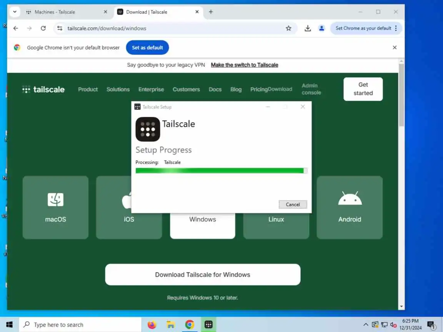
Task: Open Chrome's downloads tray icon
Action: [x=308, y=28]
